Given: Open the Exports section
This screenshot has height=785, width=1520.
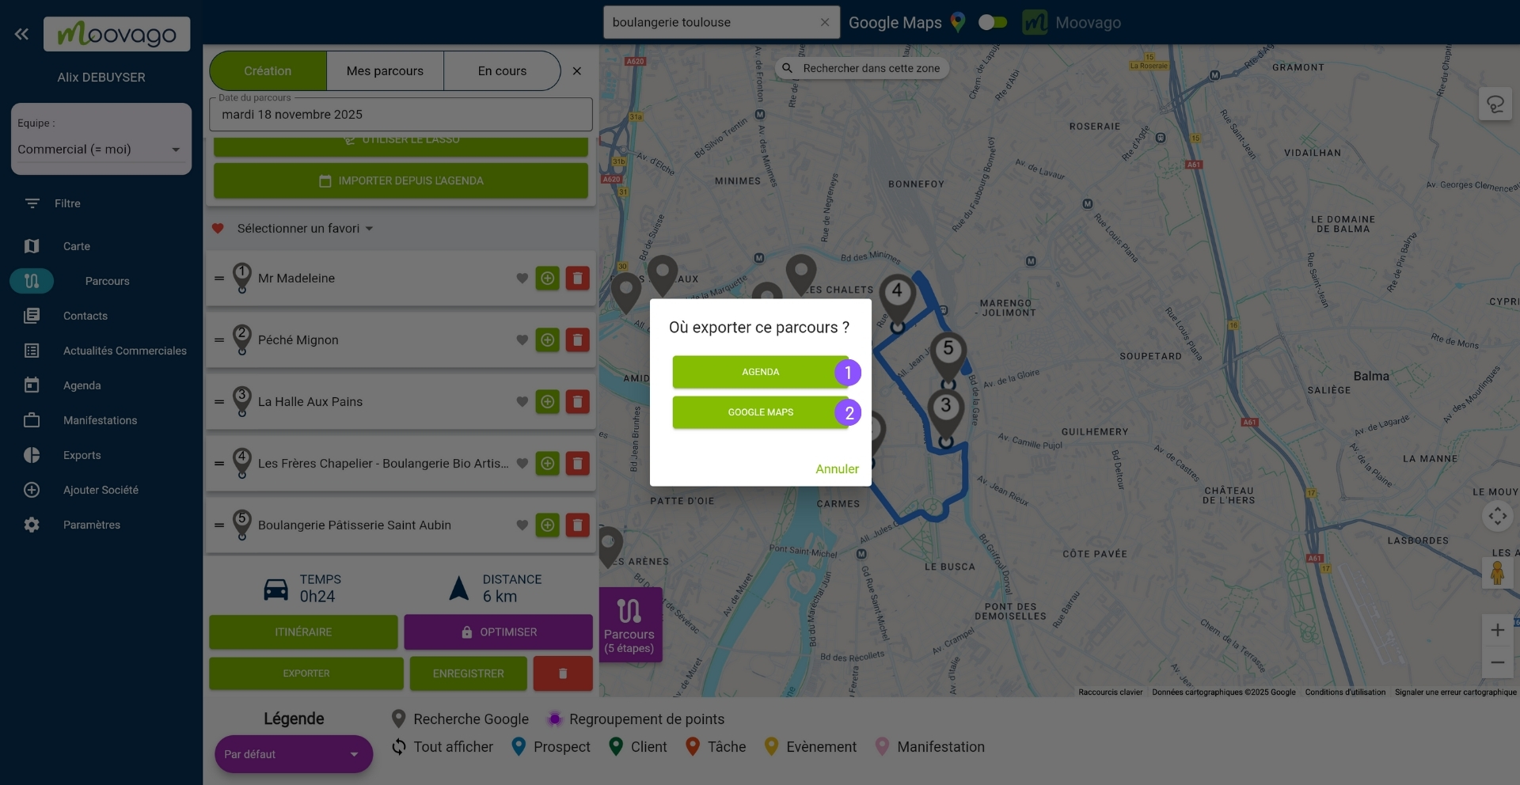Looking at the screenshot, I should (x=82, y=455).
